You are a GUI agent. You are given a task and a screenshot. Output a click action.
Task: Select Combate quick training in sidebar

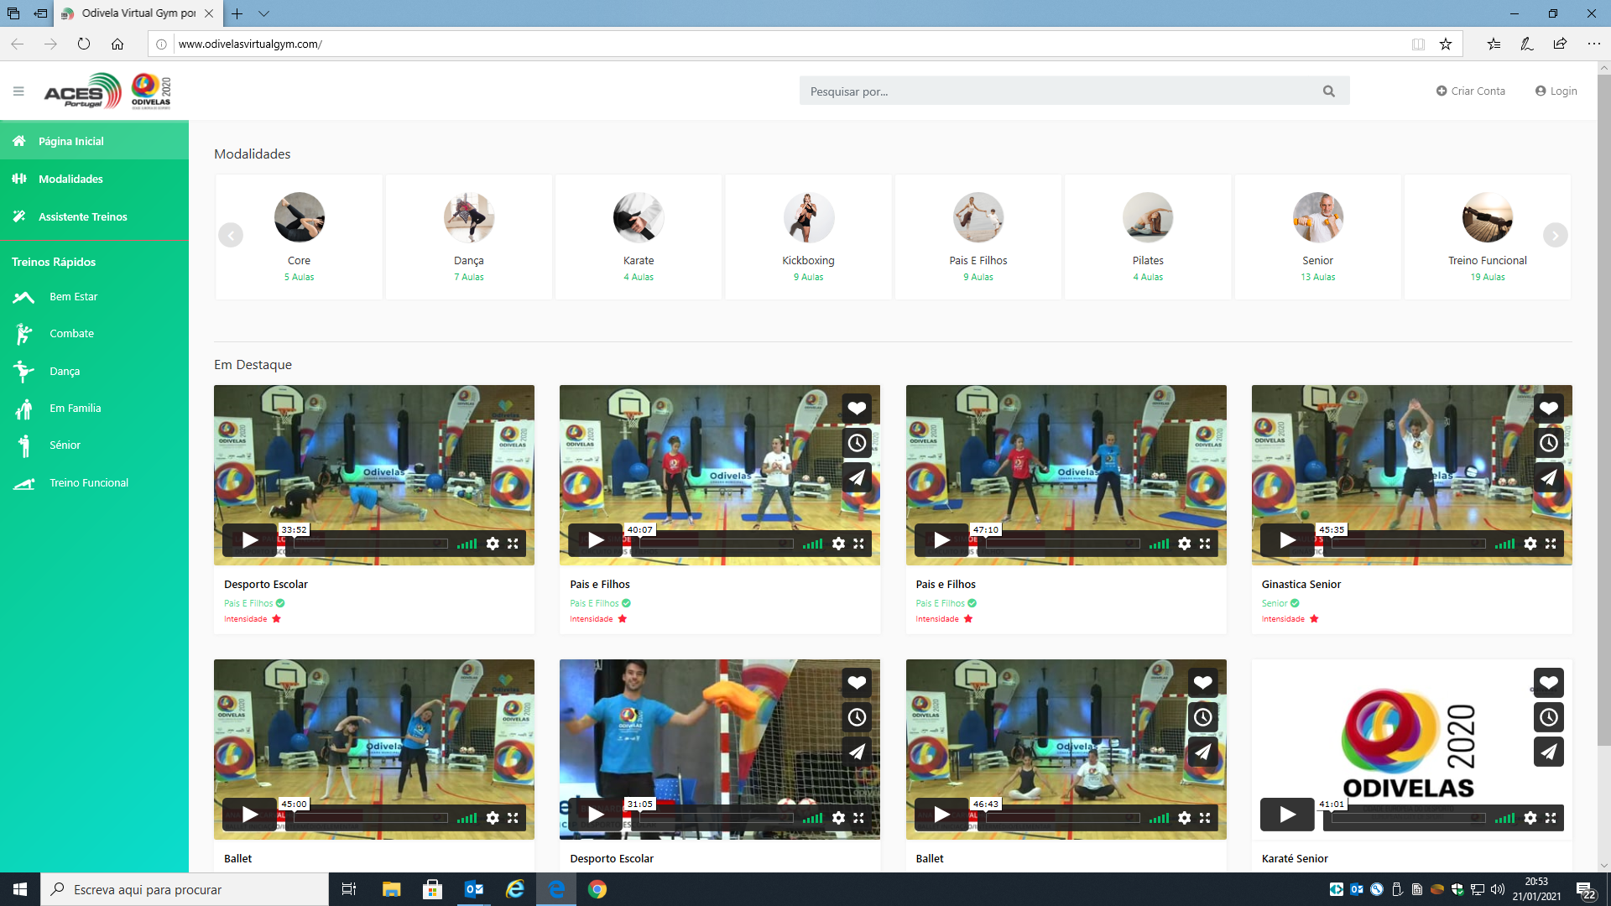coord(71,334)
